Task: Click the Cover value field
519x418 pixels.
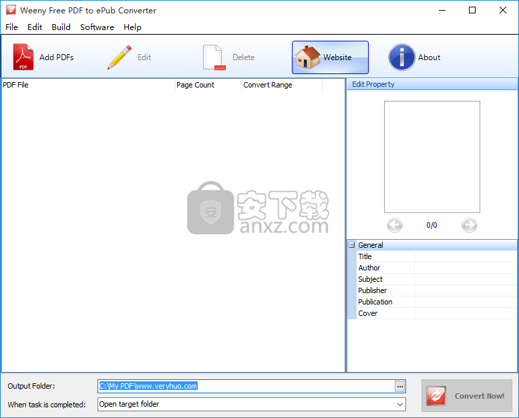Action: coord(466,313)
